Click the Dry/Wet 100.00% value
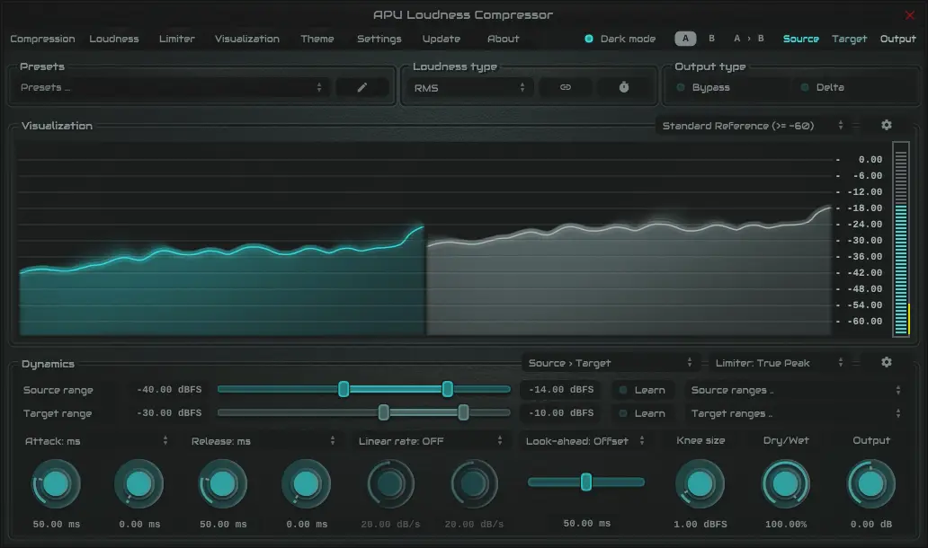Image resolution: width=928 pixels, height=548 pixels. click(x=786, y=525)
